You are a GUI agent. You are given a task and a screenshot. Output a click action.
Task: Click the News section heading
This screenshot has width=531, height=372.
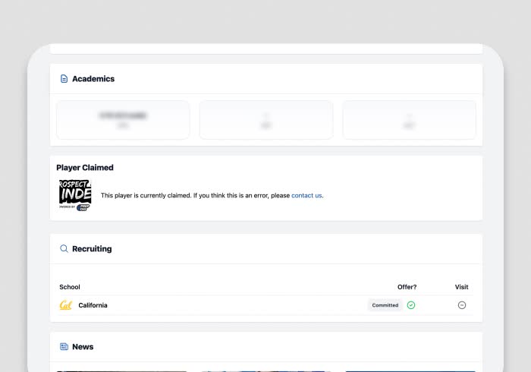click(x=83, y=347)
